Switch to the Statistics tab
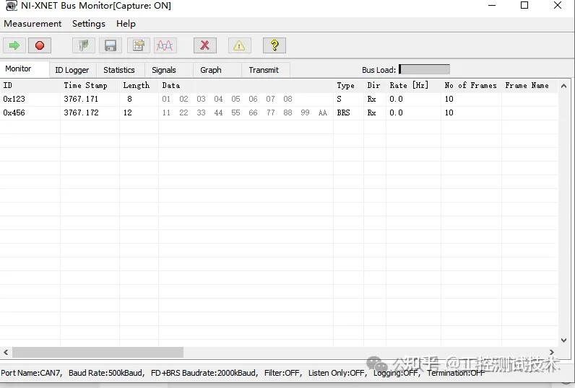 point(119,70)
